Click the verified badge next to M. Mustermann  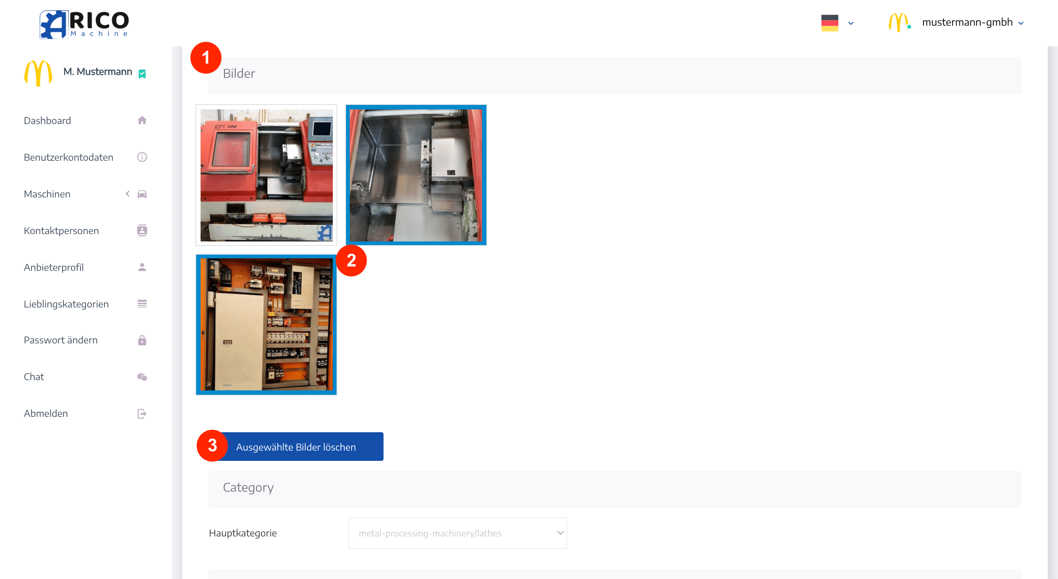[142, 74]
